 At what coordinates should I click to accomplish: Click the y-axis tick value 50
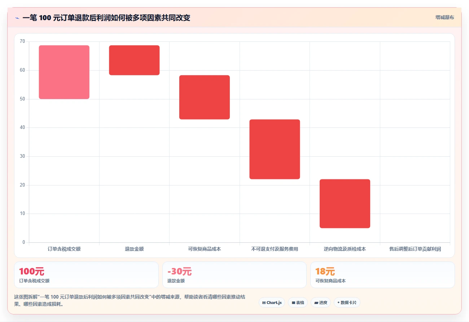tap(22, 99)
